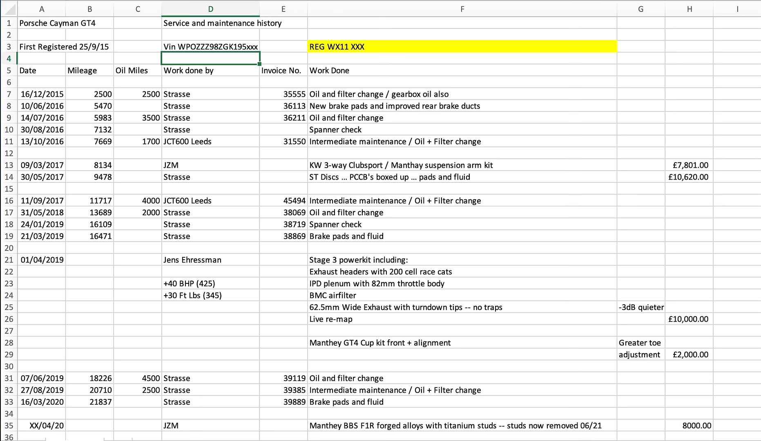Select 'Brake pads and fluid' in row 19
The width and height of the screenshot is (761, 441).
click(x=462, y=236)
